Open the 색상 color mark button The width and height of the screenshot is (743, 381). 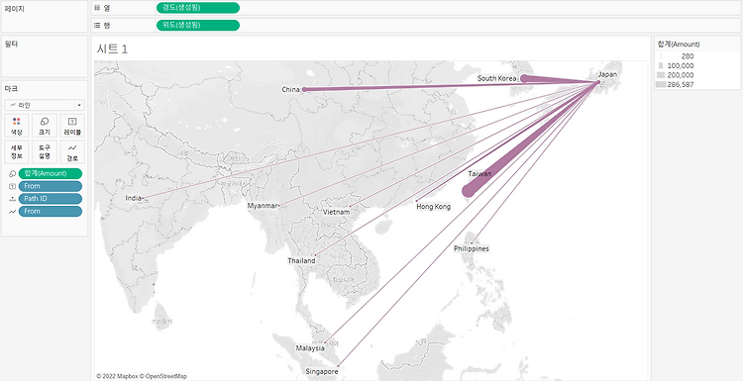coord(17,126)
